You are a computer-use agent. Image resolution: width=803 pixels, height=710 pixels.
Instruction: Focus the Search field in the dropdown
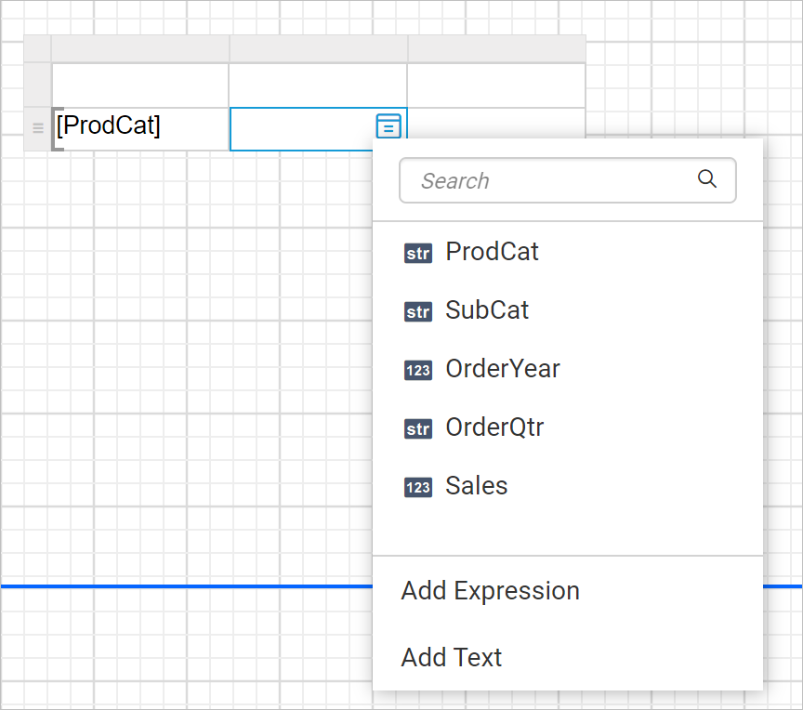tap(568, 180)
